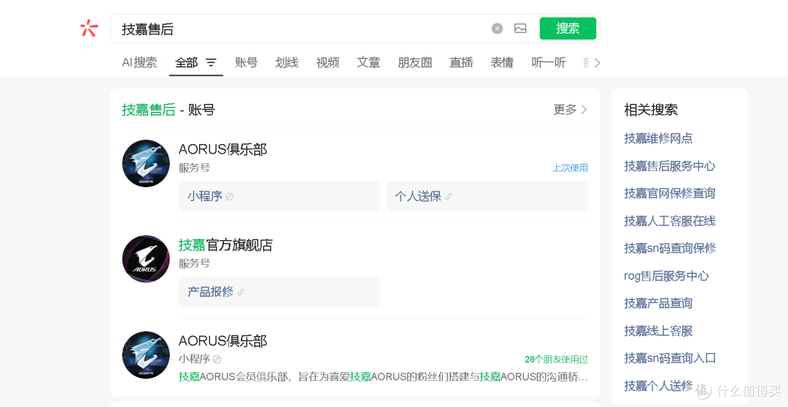Viewport: 788px width, 407px height.
Task: Switch to the 划线 tab
Action: 287,63
